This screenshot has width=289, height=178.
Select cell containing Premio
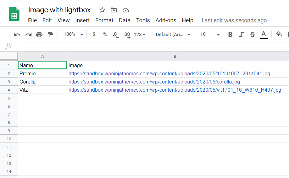[x=42, y=74]
